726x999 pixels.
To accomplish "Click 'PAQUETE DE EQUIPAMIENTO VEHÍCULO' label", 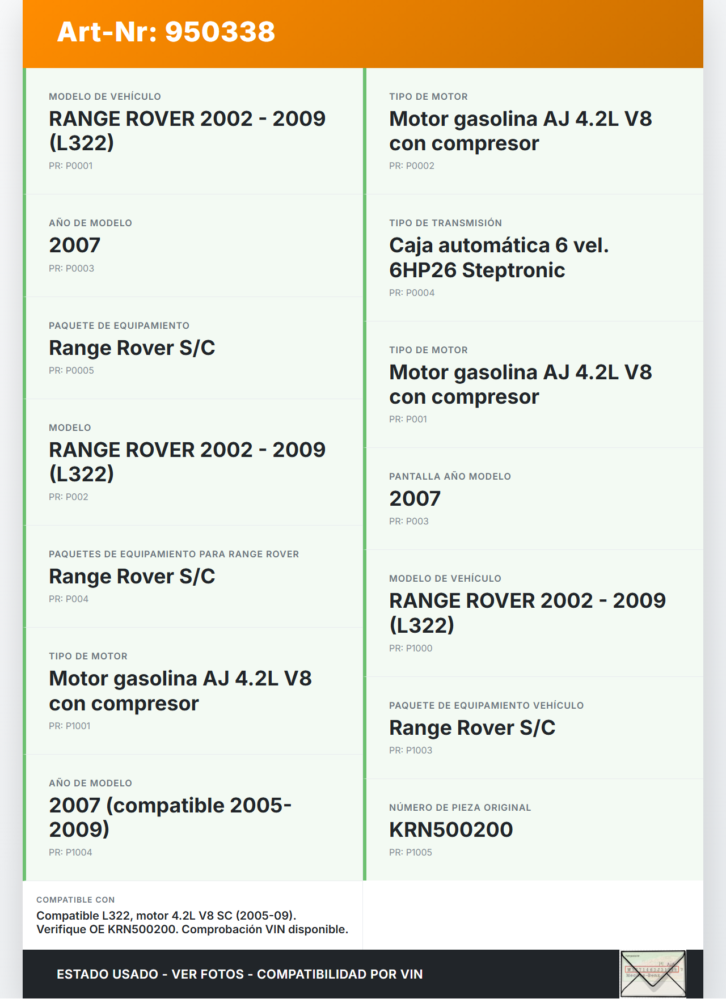I will [x=487, y=705].
